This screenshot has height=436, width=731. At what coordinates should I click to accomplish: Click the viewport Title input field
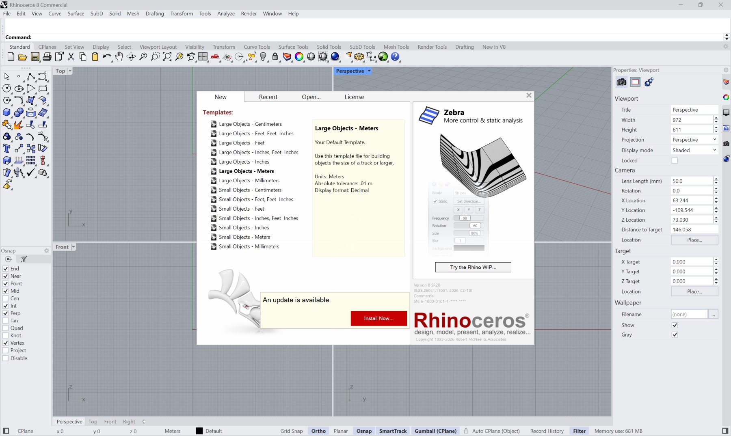pyautogui.click(x=694, y=110)
